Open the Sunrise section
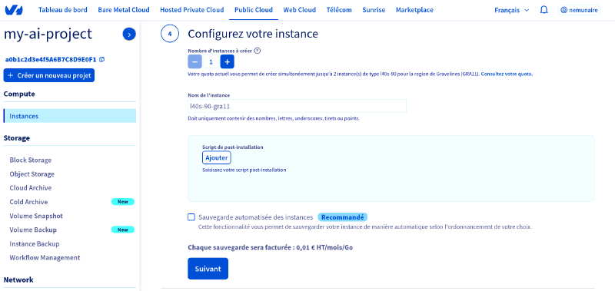Viewport: 615px width, 291px height. [x=374, y=10]
